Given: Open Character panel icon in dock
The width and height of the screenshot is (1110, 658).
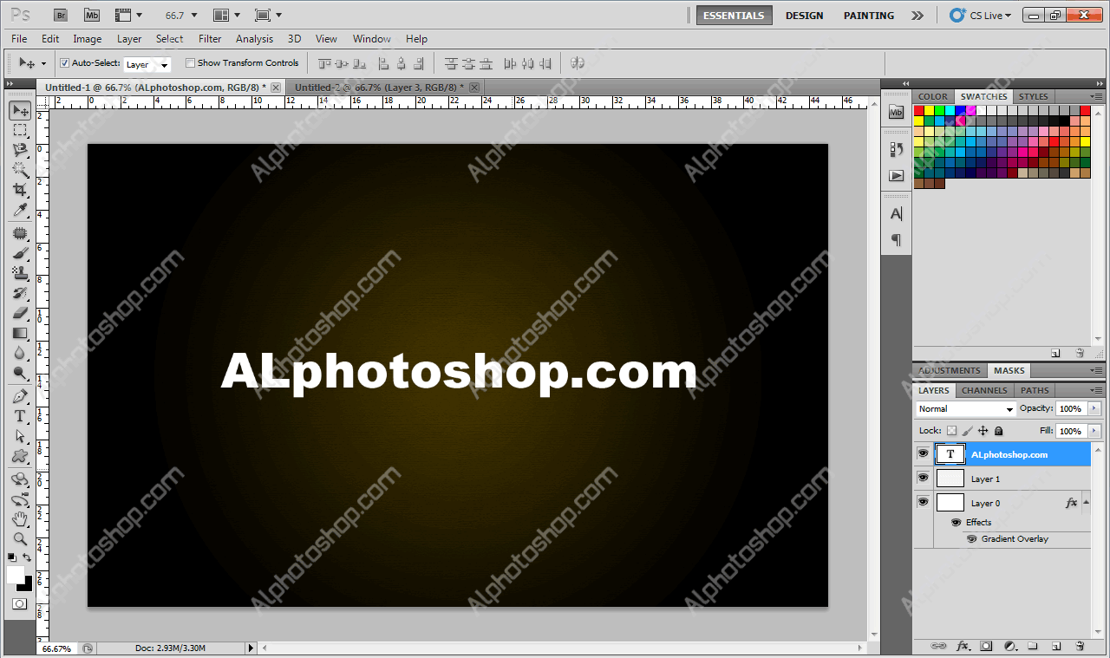Looking at the screenshot, I should (897, 213).
